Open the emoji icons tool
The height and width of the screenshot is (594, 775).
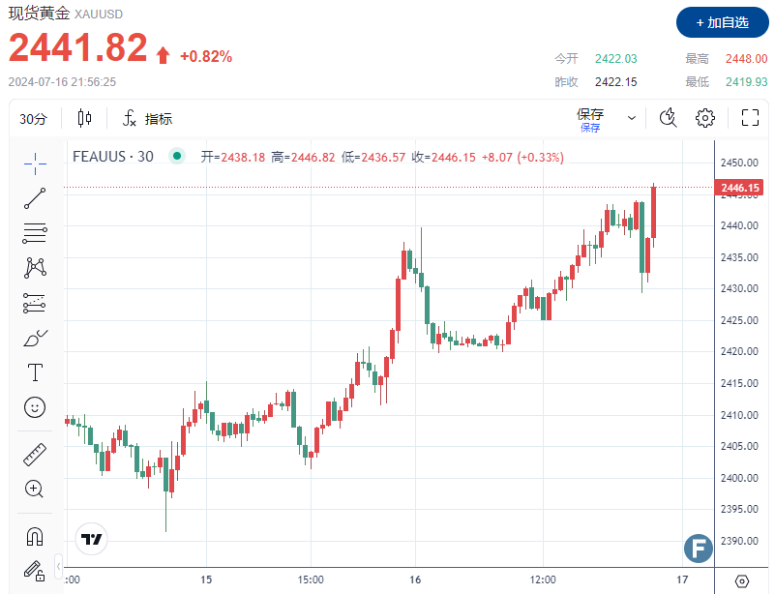point(35,407)
